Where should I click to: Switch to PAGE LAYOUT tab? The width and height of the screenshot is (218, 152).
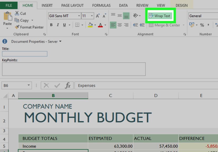point(72,6)
